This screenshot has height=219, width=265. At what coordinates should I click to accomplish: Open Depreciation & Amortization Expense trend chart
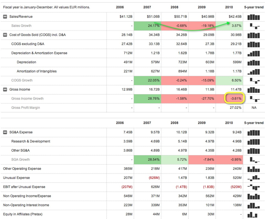pos(254,54)
